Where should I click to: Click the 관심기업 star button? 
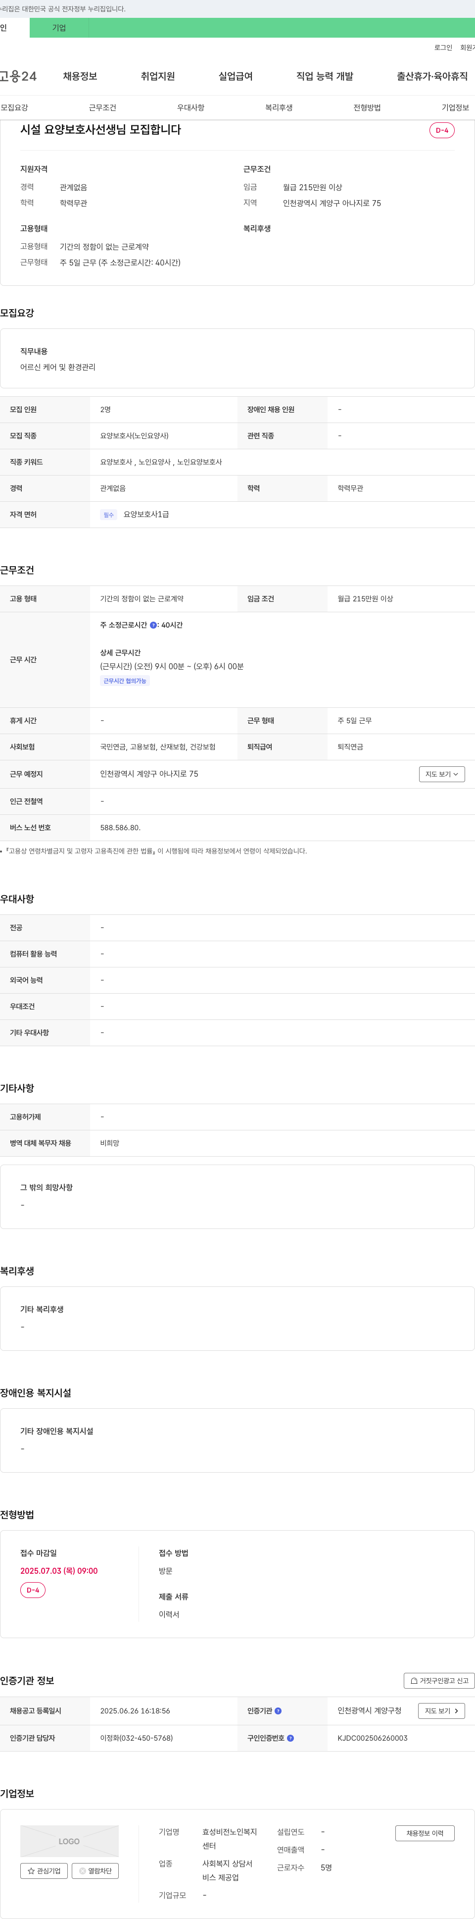pos(44,1870)
